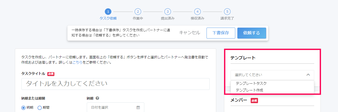Click the キャンセル button
338x112 pixels.
[x=190, y=33]
